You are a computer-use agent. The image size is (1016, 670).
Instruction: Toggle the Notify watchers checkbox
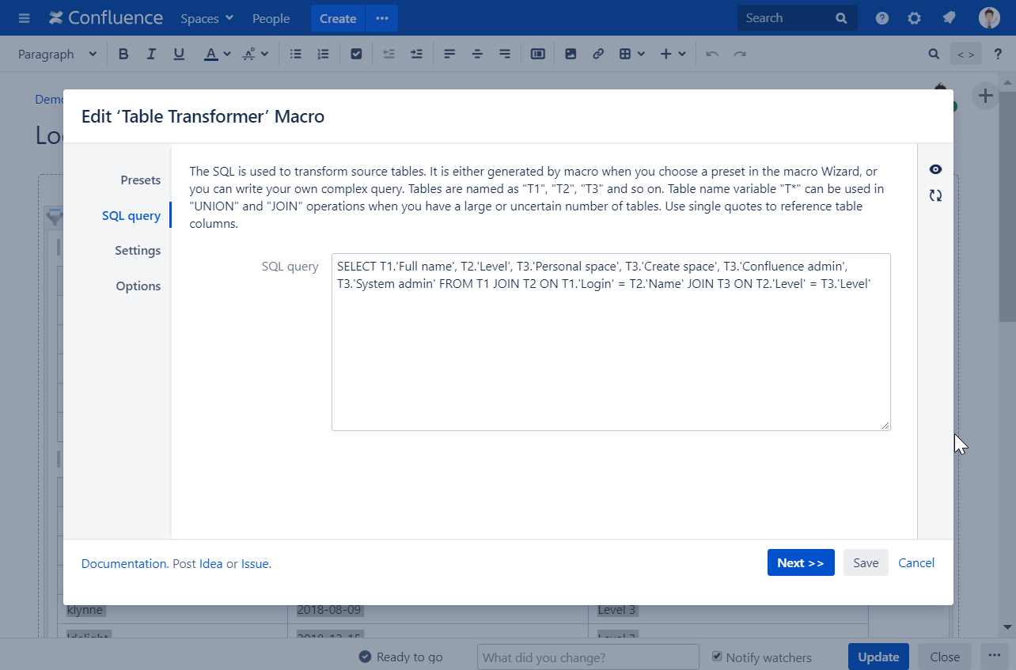click(717, 657)
